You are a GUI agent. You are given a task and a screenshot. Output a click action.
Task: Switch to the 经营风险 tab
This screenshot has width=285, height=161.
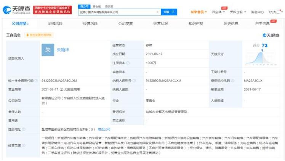(x=90, y=24)
